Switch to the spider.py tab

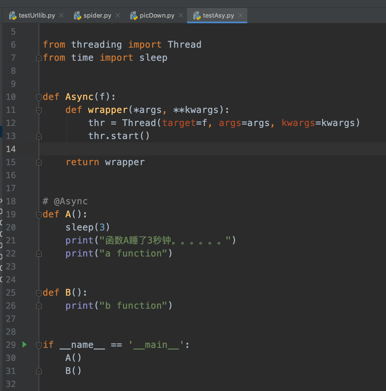(97, 16)
